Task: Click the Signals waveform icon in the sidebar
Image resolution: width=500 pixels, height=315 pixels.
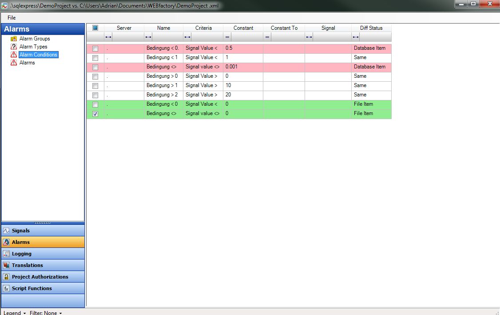Action: tap(6, 231)
